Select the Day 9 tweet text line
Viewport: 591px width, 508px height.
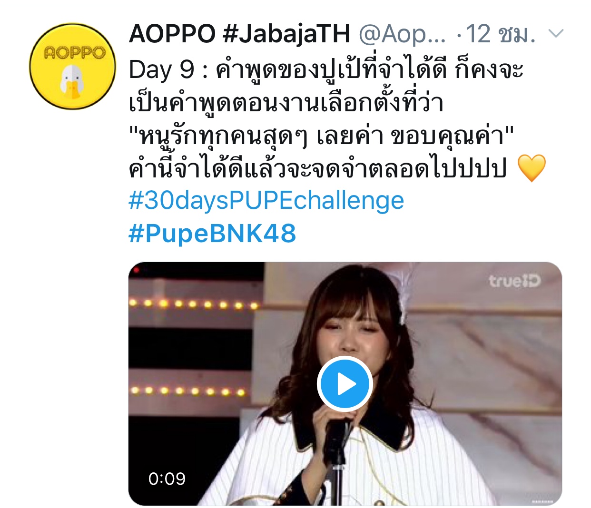pos(326,70)
